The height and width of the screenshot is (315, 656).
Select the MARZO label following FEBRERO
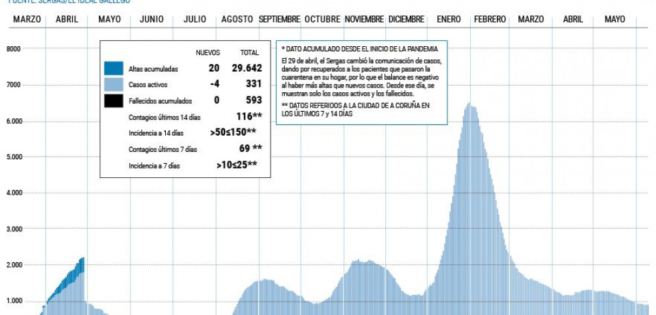pyautogui.click(x=531, y=19)
